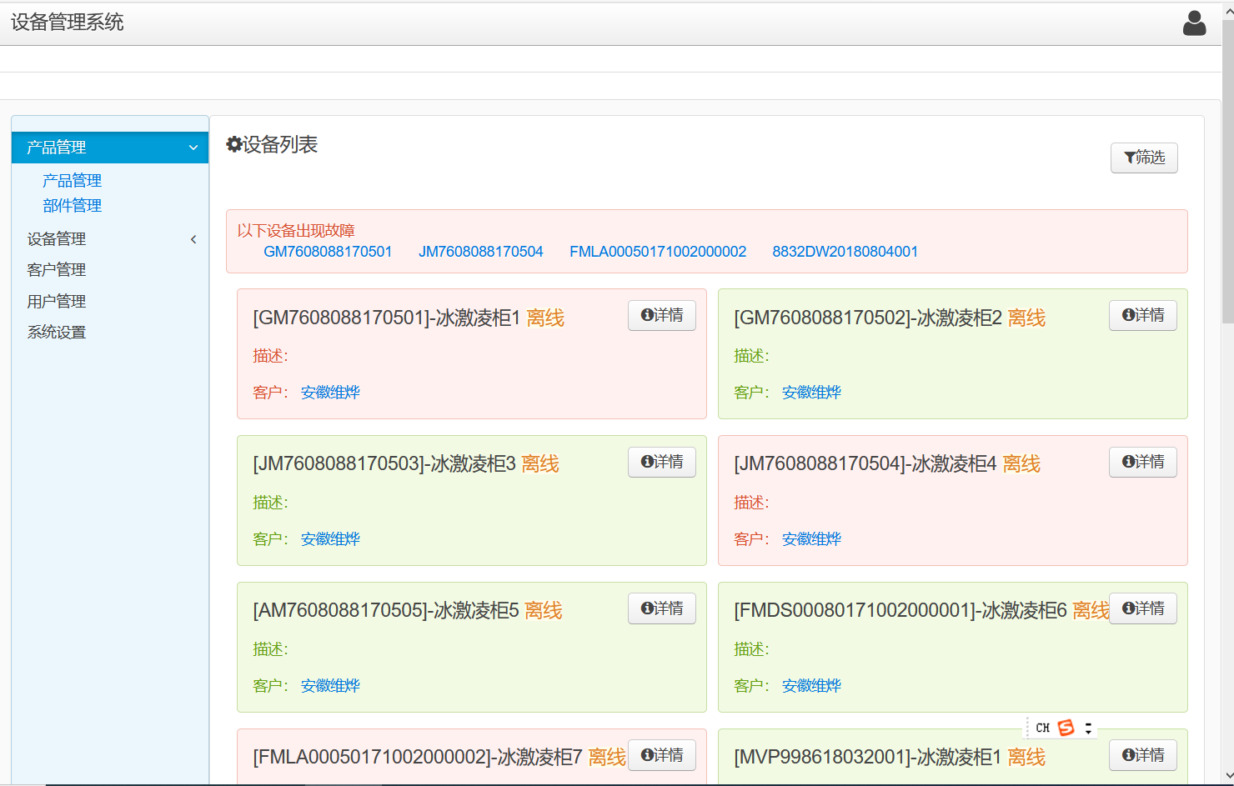
Task: Click title [FMLA00050171002000002]-冰激凌柜7
Action: point(418,757)
